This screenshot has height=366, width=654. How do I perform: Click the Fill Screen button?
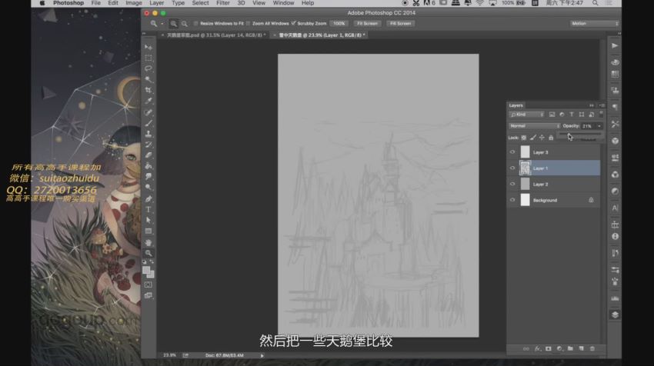(x=400, y=24)
